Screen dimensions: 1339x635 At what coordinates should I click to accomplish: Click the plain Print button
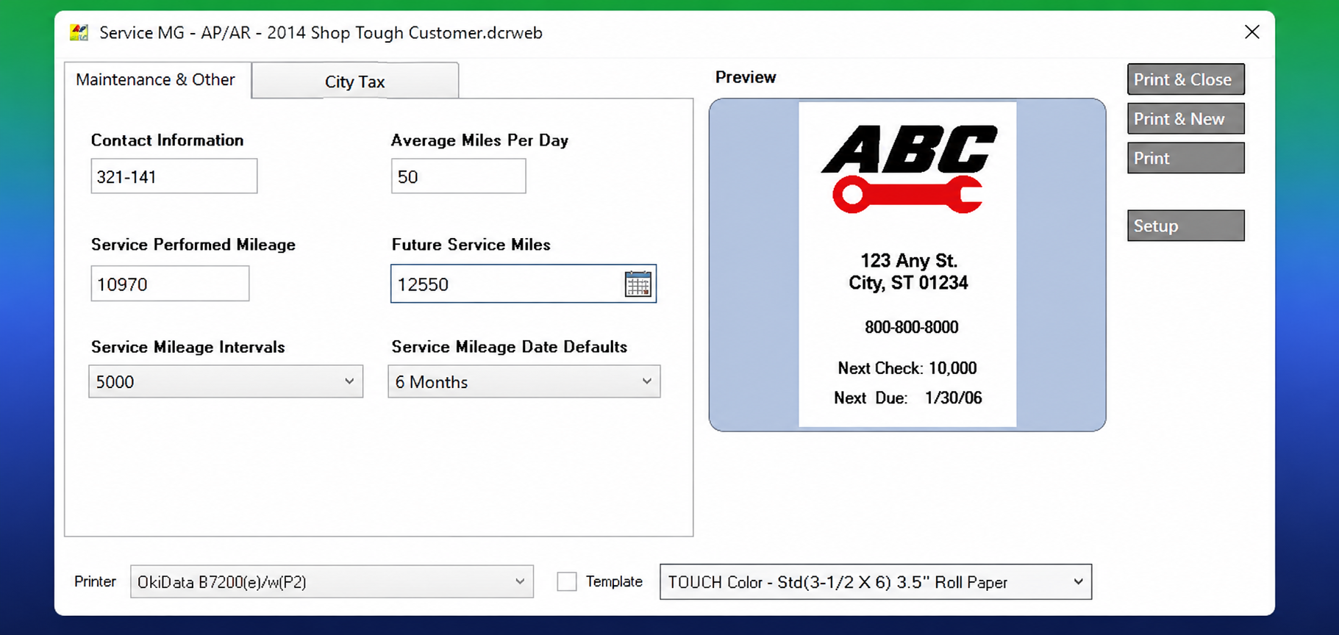(1185, 158)
